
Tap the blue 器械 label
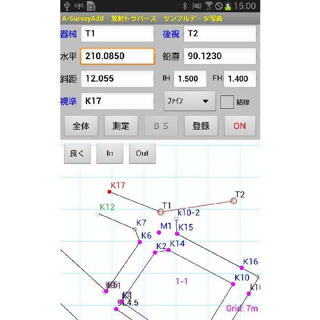pos(69,34)
